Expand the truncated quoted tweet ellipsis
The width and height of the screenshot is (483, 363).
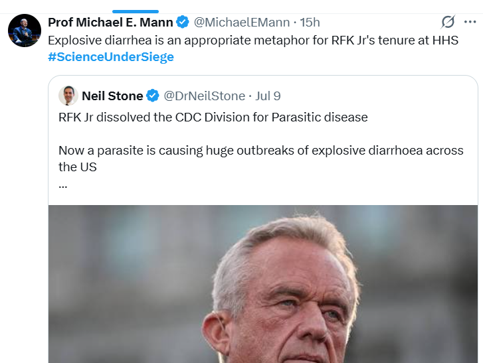pyautogui.click(x=63, y=186)
